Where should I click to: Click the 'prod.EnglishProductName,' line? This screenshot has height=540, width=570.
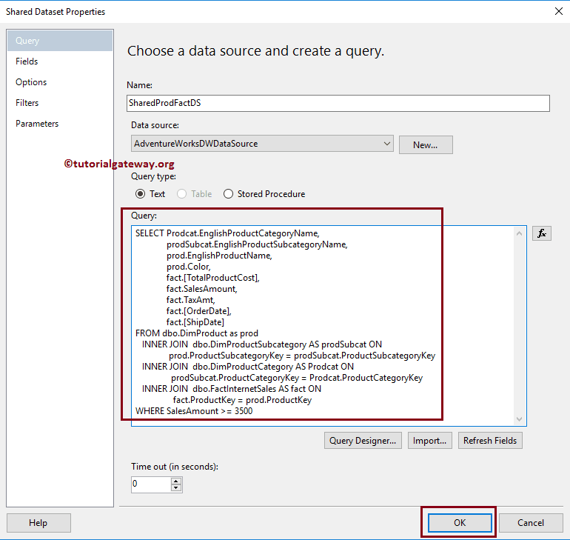(219, 256)
